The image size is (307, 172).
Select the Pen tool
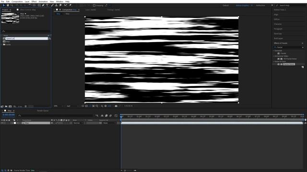[43, 5]
